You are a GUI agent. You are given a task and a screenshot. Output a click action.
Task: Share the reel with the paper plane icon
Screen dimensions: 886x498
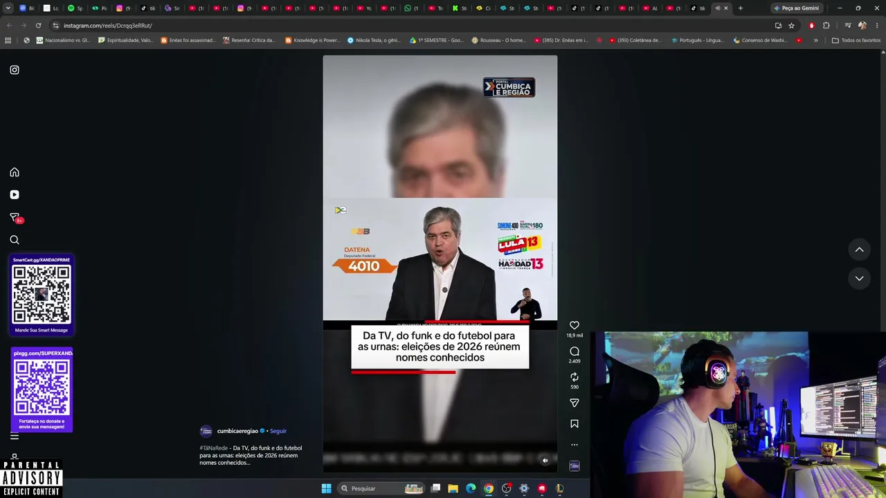pyautogui.click(x=575, y=403)
